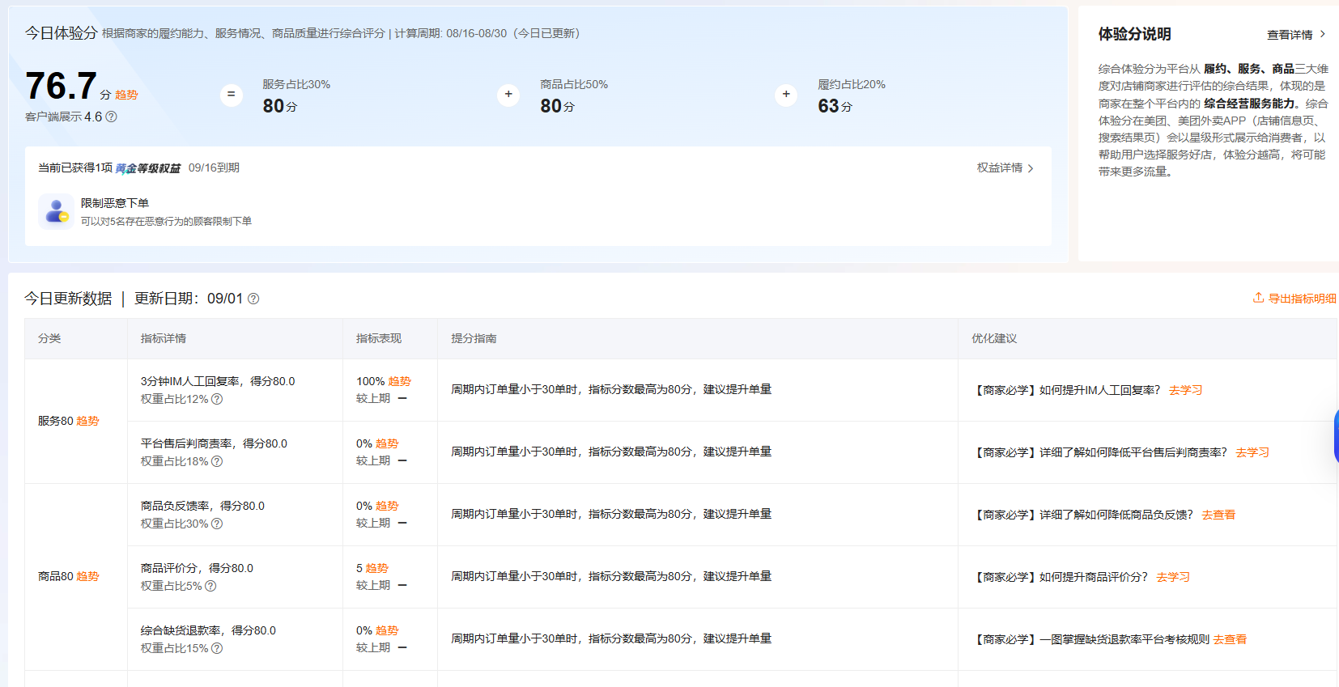This screenshot has height=687, width=1339.
Task: Click the export icon before 导出指标明细
Action: (x=1258, y=298)
